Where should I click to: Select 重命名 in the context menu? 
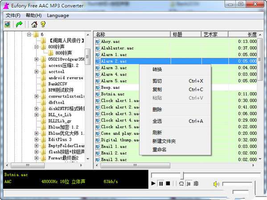pyautogui.click(x=159, y=150)
